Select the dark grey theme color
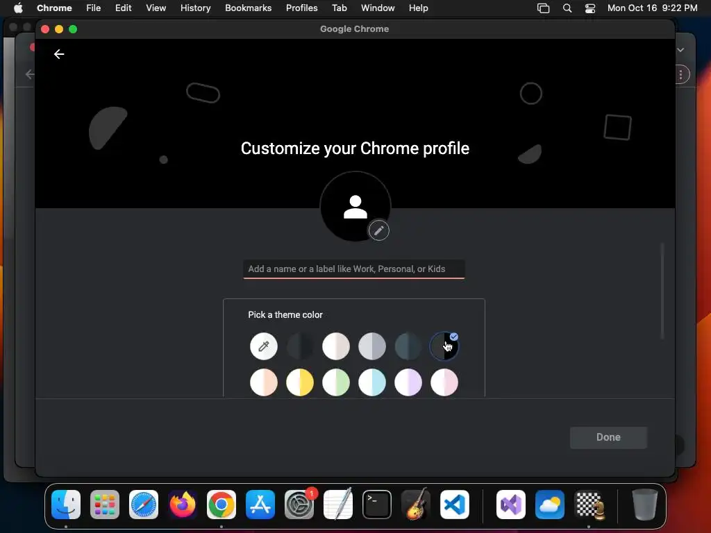The image size is (711, 533). (x=300, y=346)
